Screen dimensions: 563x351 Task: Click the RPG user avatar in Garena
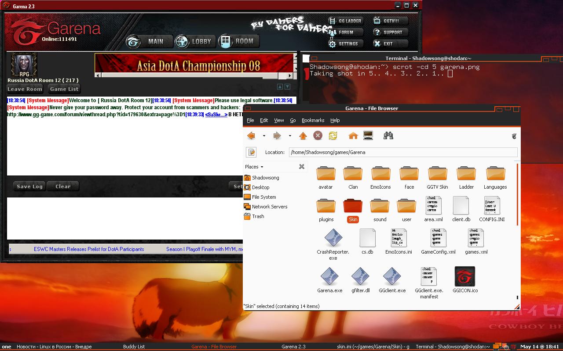click(24, 64)
